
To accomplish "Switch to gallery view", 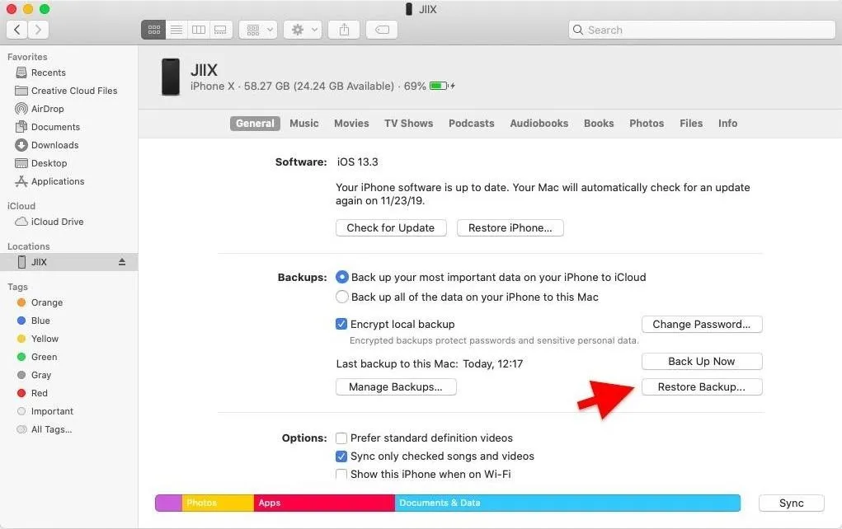I will point(221,30).
